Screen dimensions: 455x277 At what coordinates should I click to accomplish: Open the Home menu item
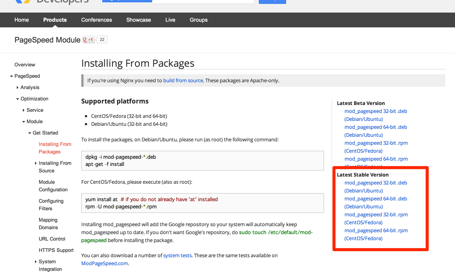(x=21, y=20)
